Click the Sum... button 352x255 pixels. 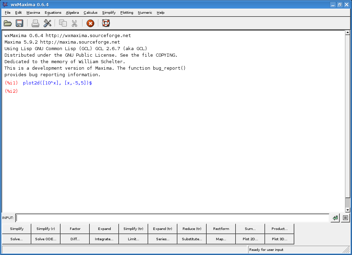coord(250,229)
